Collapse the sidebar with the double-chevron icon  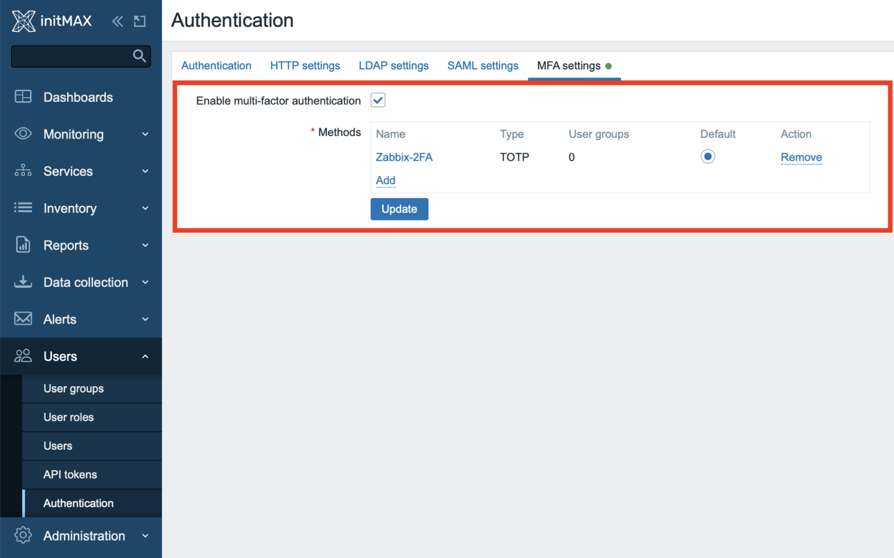pyautogui.click(x=117, y=20)
